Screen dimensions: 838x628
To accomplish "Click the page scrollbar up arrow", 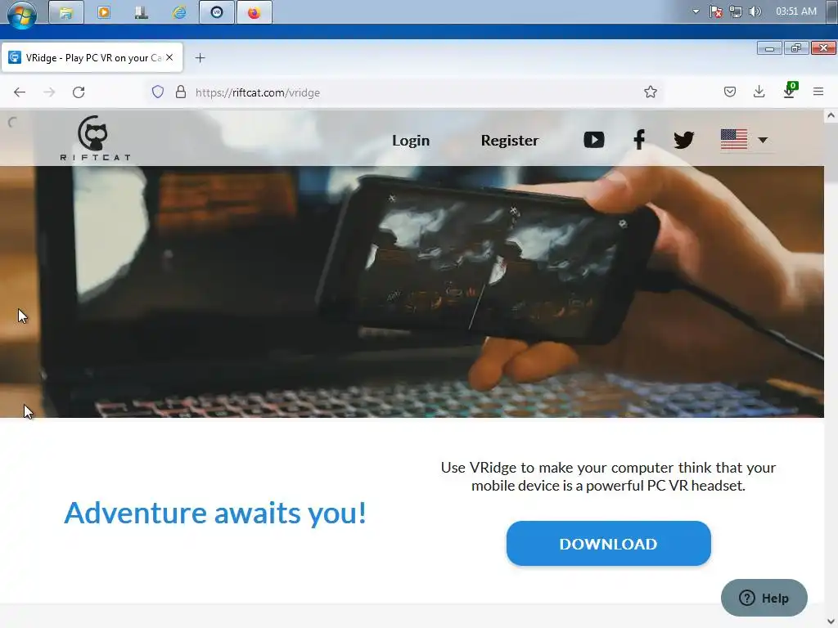I will coord(831,115).
